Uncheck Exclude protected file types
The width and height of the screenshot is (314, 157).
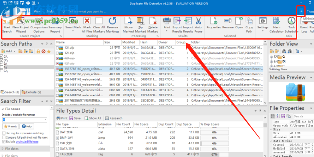(x=4, y=141)
